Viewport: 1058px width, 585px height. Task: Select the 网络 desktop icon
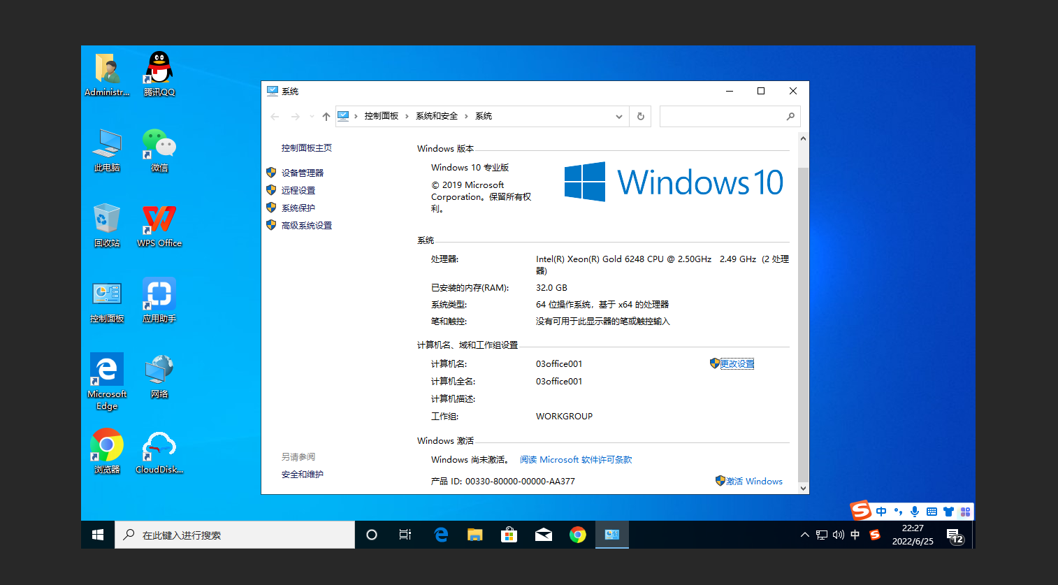click(159, 377)
